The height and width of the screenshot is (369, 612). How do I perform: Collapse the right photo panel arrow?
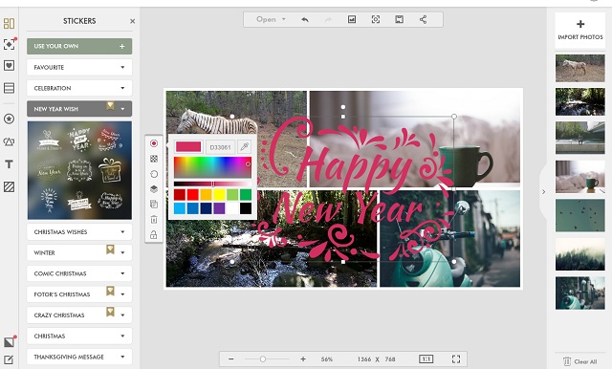543,191
